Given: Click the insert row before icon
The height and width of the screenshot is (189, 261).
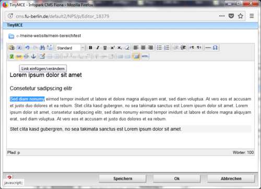Looking at the screenshot, I should coord(66,57).
